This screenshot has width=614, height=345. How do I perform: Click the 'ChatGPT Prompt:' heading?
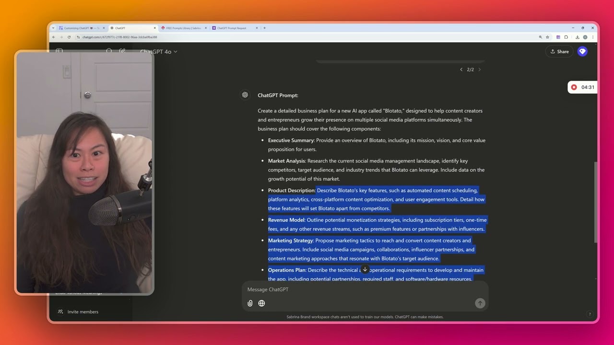pos(278,95)
